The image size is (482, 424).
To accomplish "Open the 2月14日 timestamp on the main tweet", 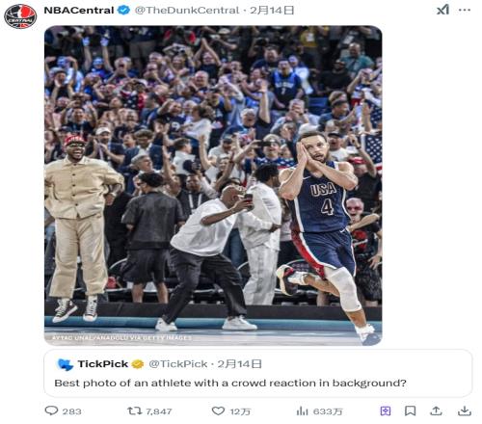I will tap(272, 11).
